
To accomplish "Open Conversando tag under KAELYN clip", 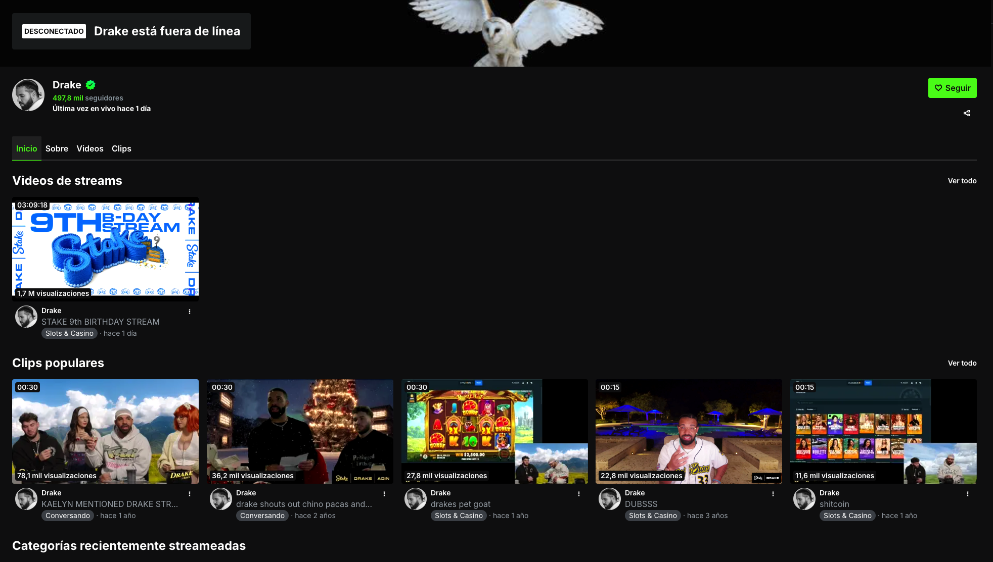I will coord(68,516).
